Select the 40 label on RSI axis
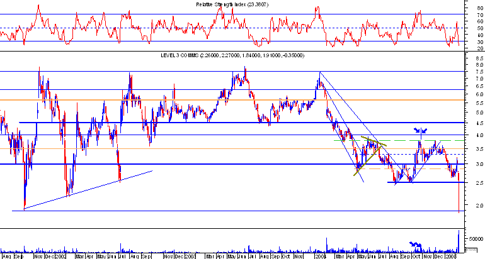 tap(480, 35)
